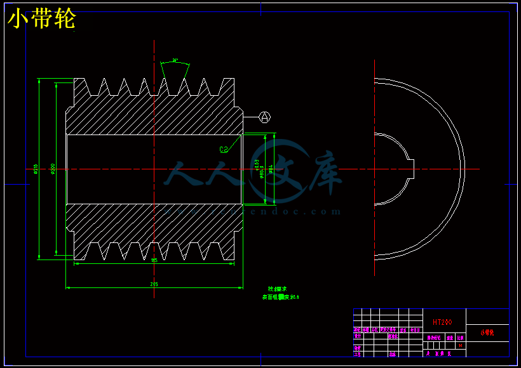Click the 标准化 cell in title block
The width and height of the screenshot is (521, 368).
pyautogui.click(x=393, y=336)
